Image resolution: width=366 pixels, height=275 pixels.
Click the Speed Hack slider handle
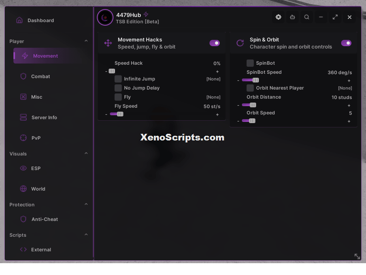point(112,71)
